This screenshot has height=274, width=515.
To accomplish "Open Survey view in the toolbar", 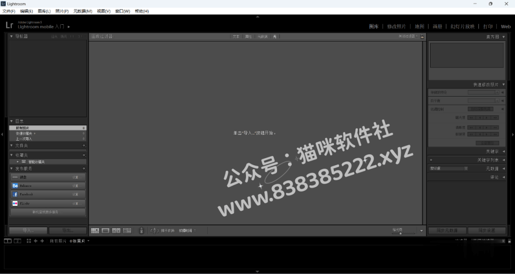I will (127, 231).
